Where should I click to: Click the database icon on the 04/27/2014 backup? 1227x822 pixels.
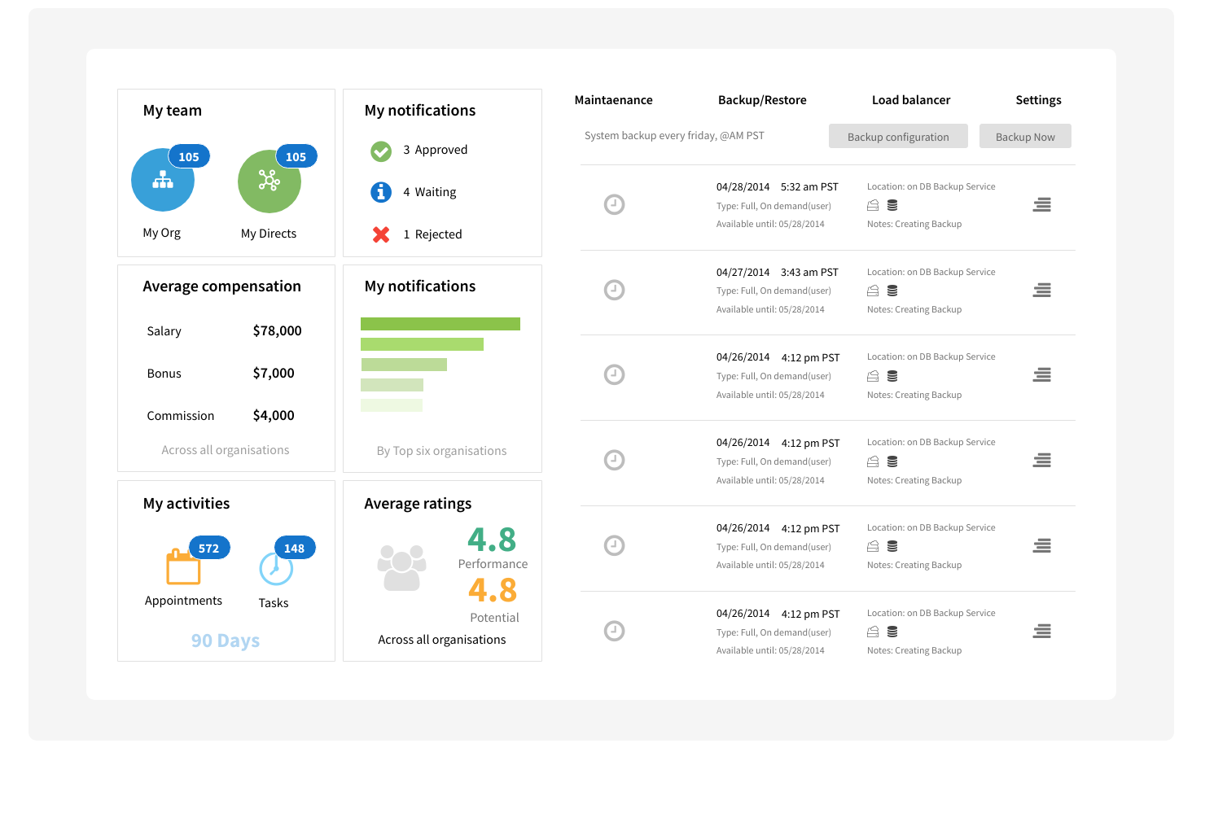[x=892, y=291]
